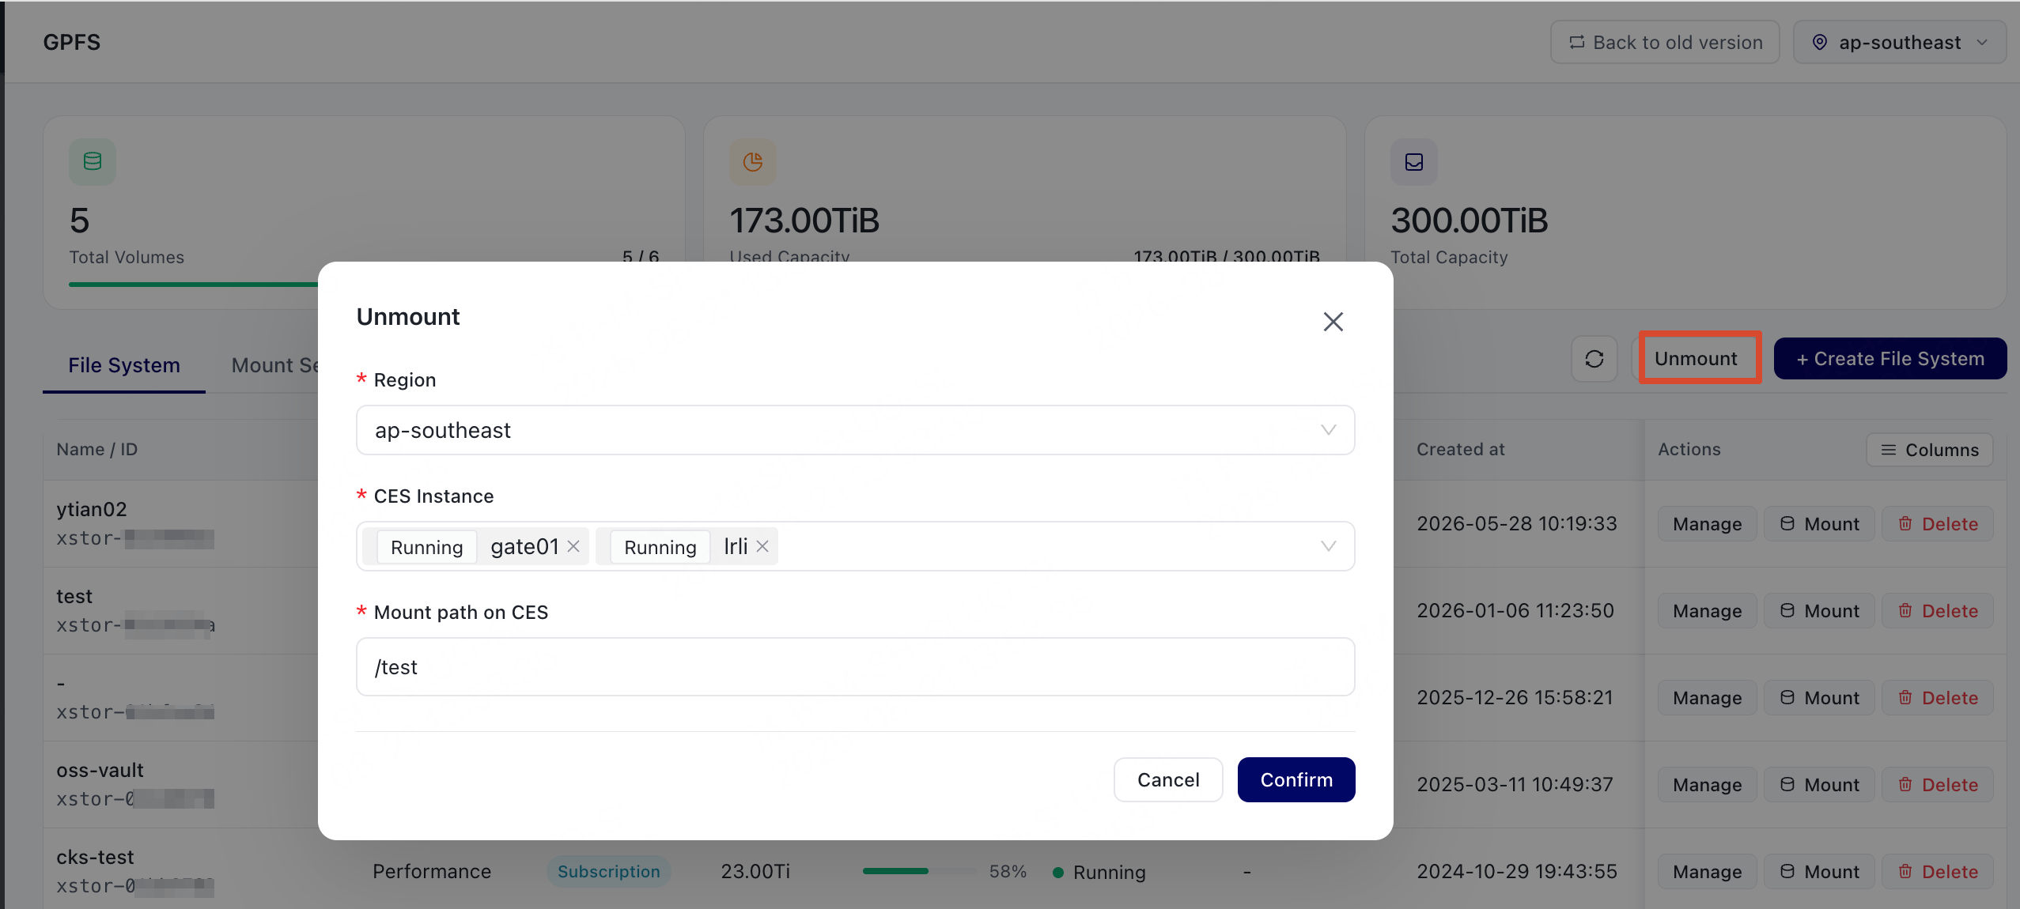Image resolution: width=2020 pixels, height=909 pixels.
Task: Click the 2026-05-28 10:19:33 timestamp
Action: point(1516,523)
